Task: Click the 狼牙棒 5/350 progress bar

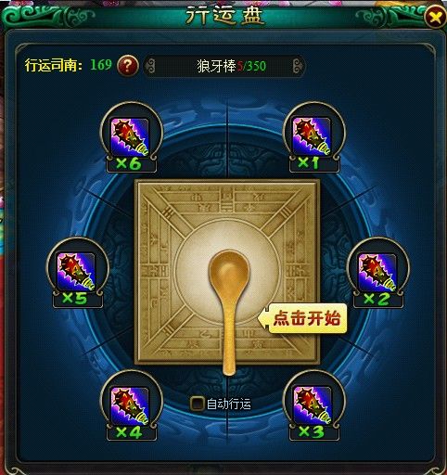Action: click(x=224, y=66)
